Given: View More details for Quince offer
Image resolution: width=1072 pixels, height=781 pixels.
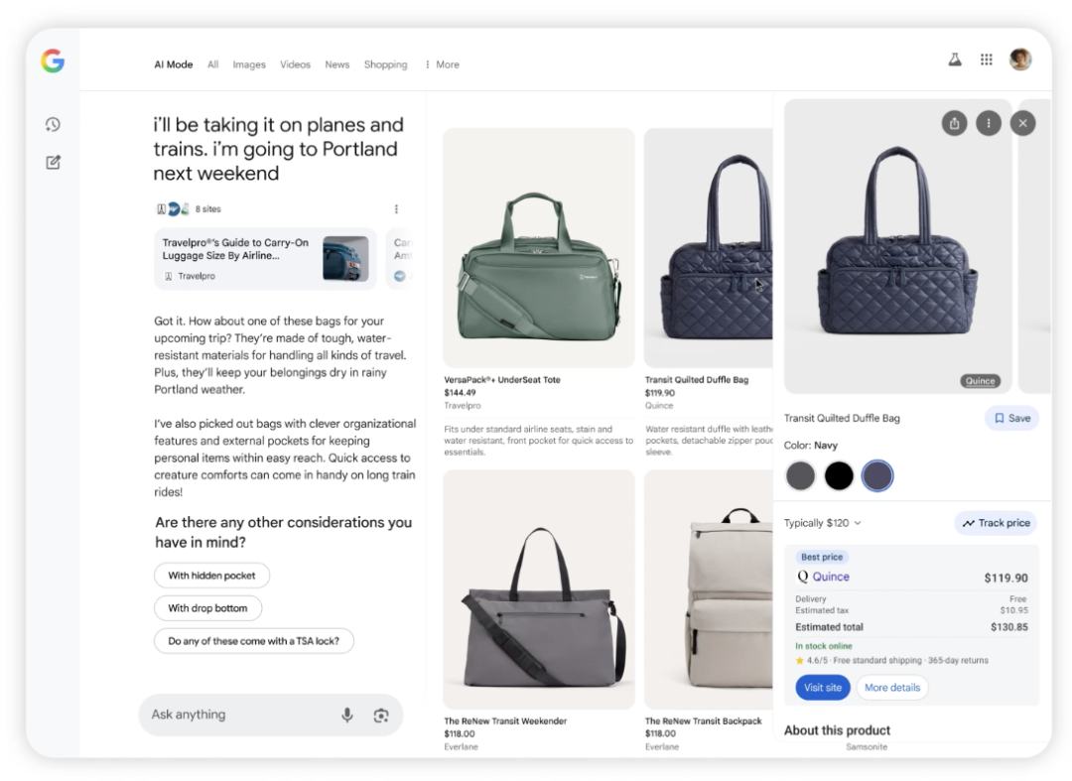Looking at the screenshot, I should point(892,688).
